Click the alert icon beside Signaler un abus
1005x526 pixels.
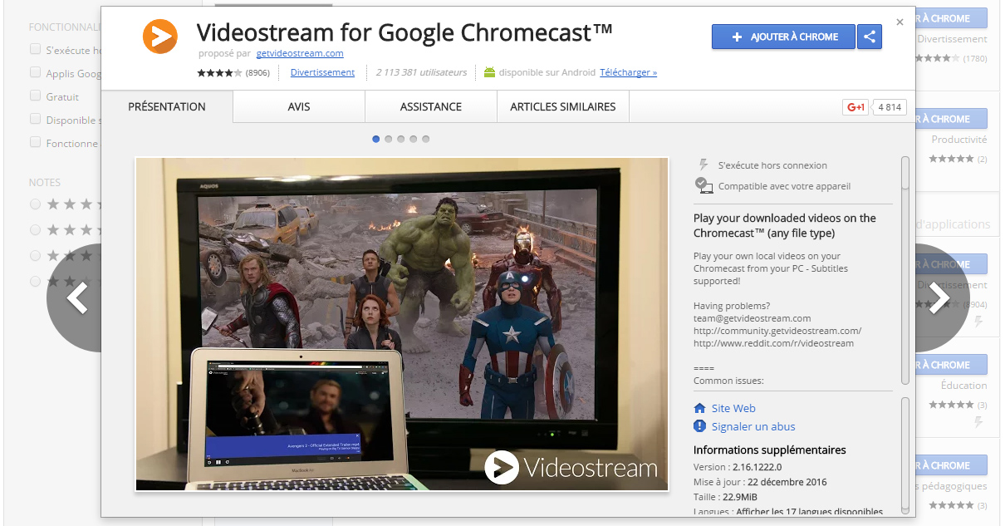699,426
